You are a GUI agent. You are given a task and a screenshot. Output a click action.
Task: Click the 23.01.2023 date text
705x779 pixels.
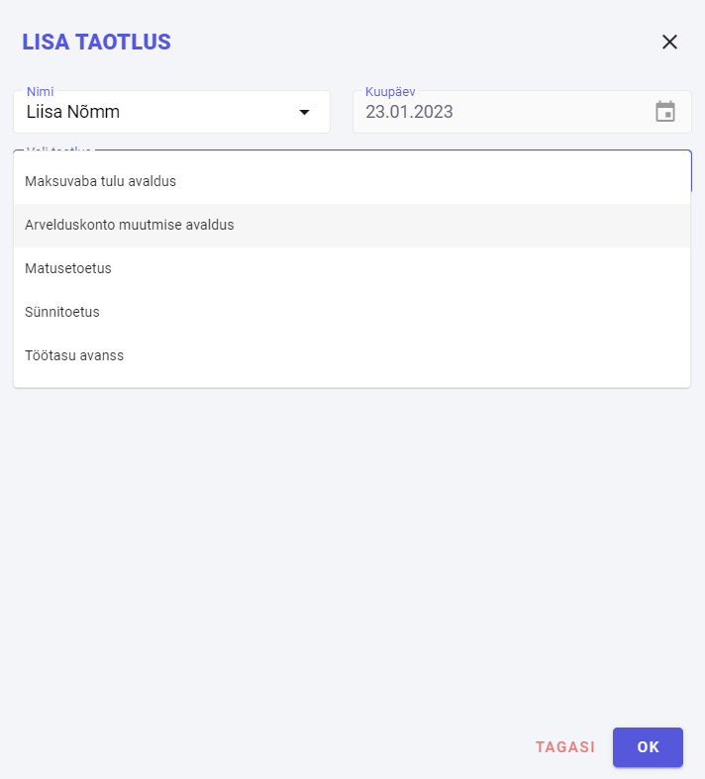(x=409, y=112)
